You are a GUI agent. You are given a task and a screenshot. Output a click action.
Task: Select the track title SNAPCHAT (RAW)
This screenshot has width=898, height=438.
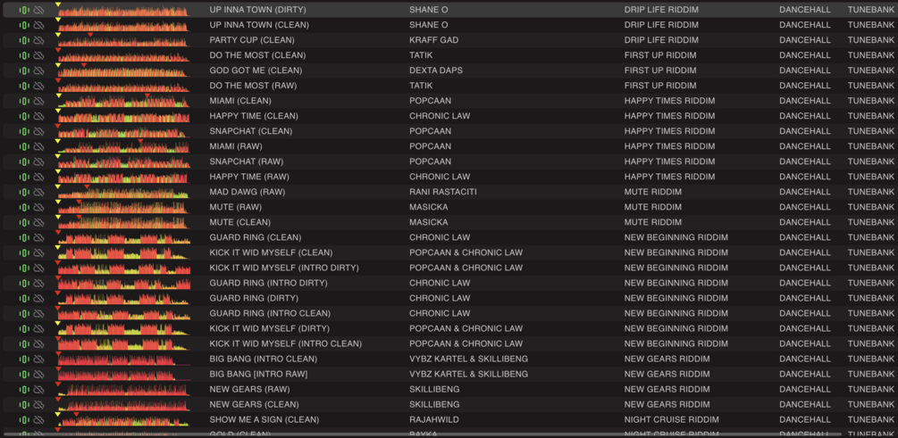(x=247, y=161)
